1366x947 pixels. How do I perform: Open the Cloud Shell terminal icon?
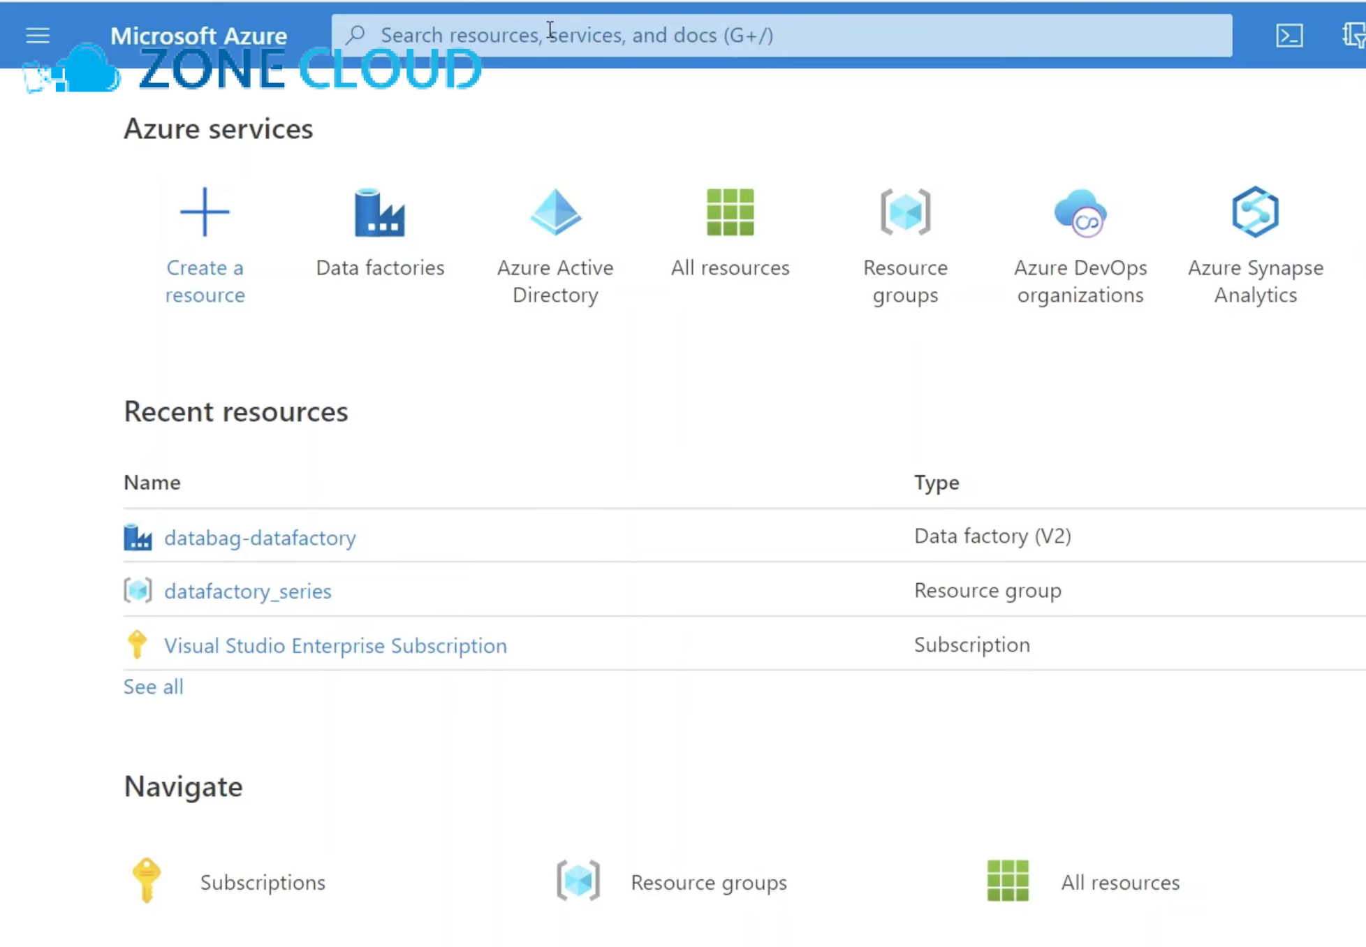[x=1289, y=35]
